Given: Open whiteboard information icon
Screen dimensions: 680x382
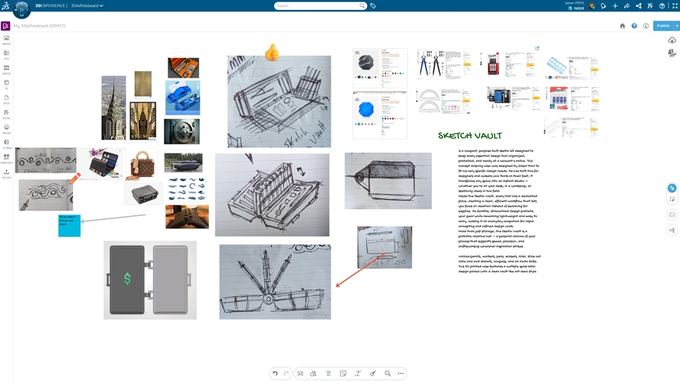Looking at the screenshot, I should click(646, 26).
